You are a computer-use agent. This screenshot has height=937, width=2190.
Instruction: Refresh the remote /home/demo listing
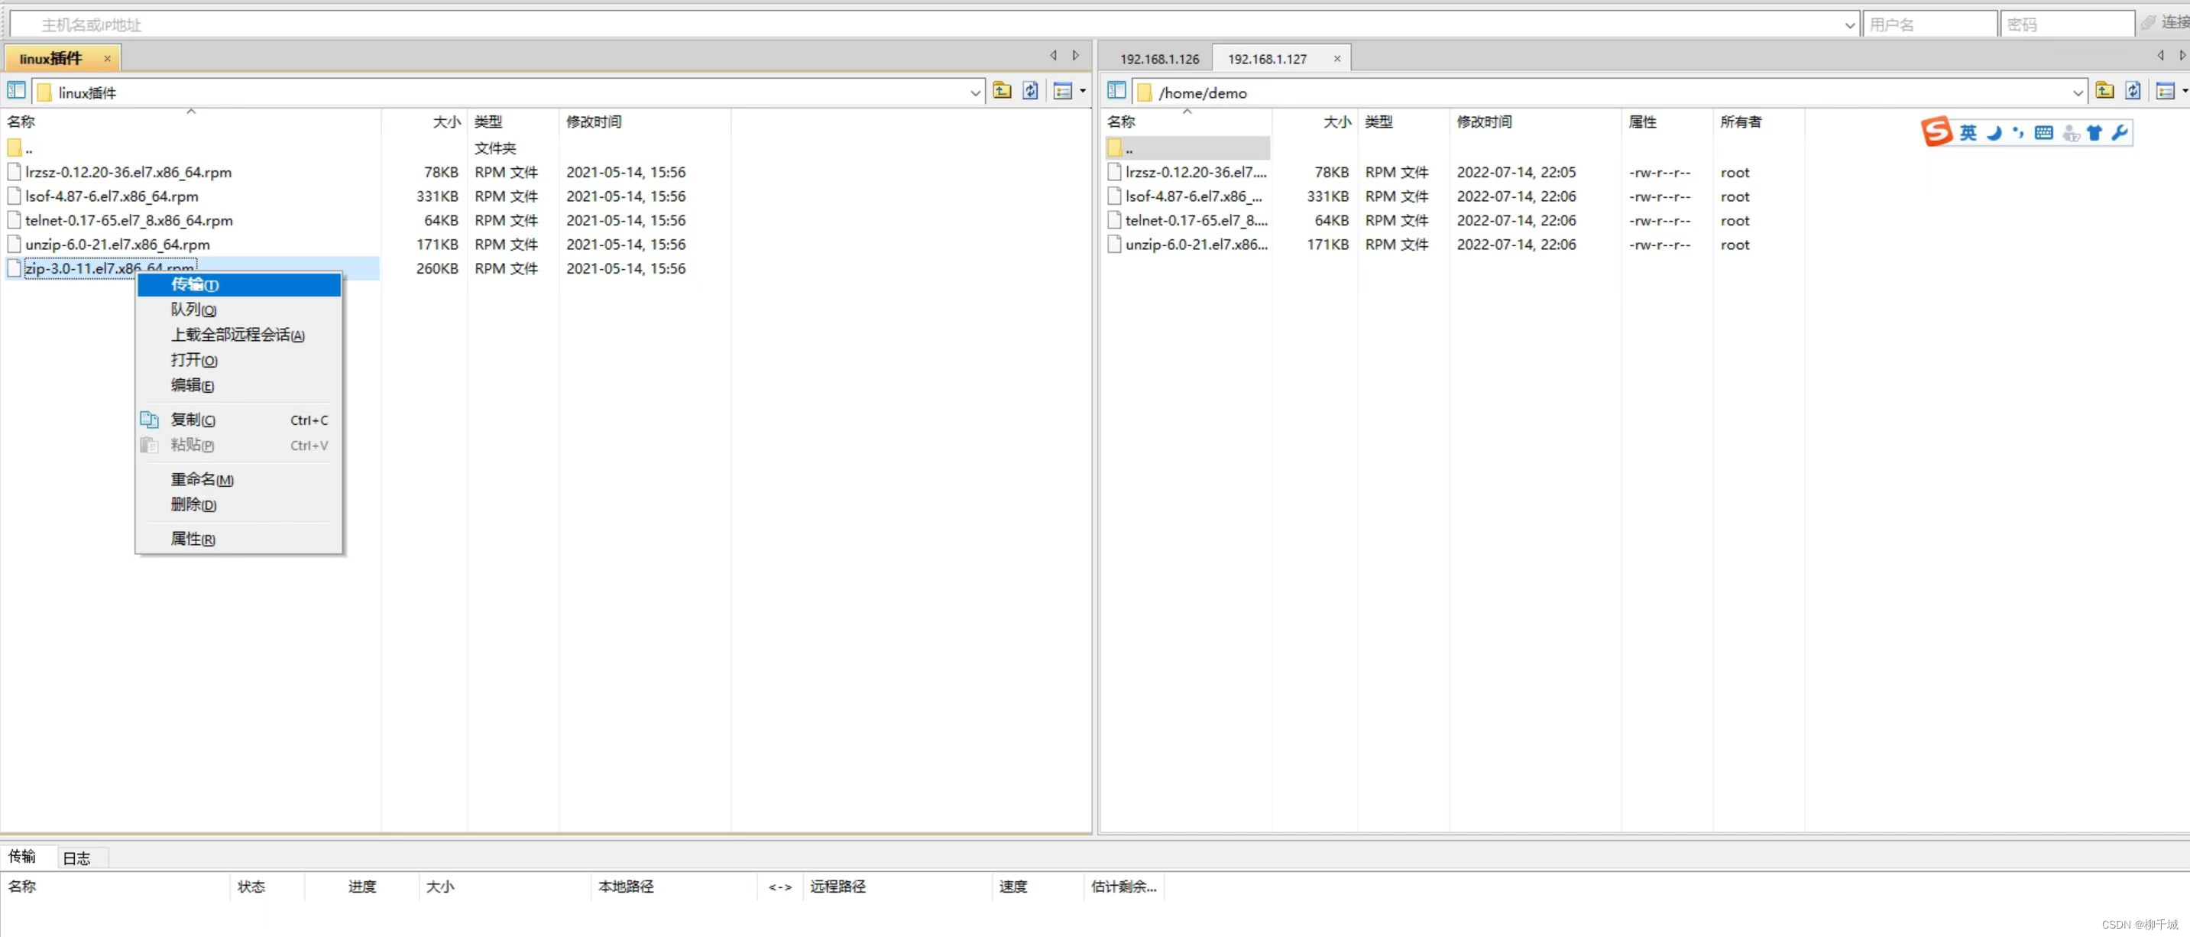pos(2133,90)
